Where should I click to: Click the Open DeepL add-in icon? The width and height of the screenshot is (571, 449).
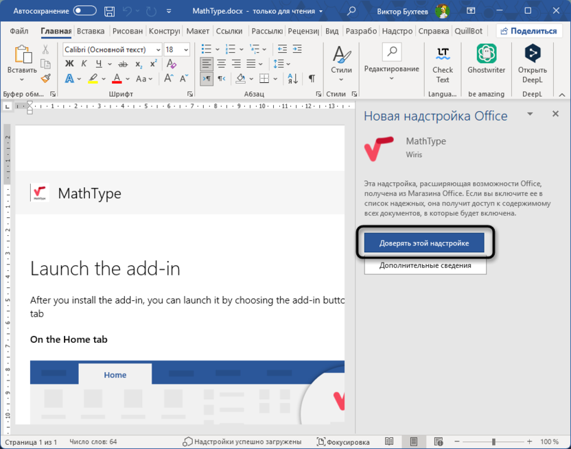[x=532, y=64]
